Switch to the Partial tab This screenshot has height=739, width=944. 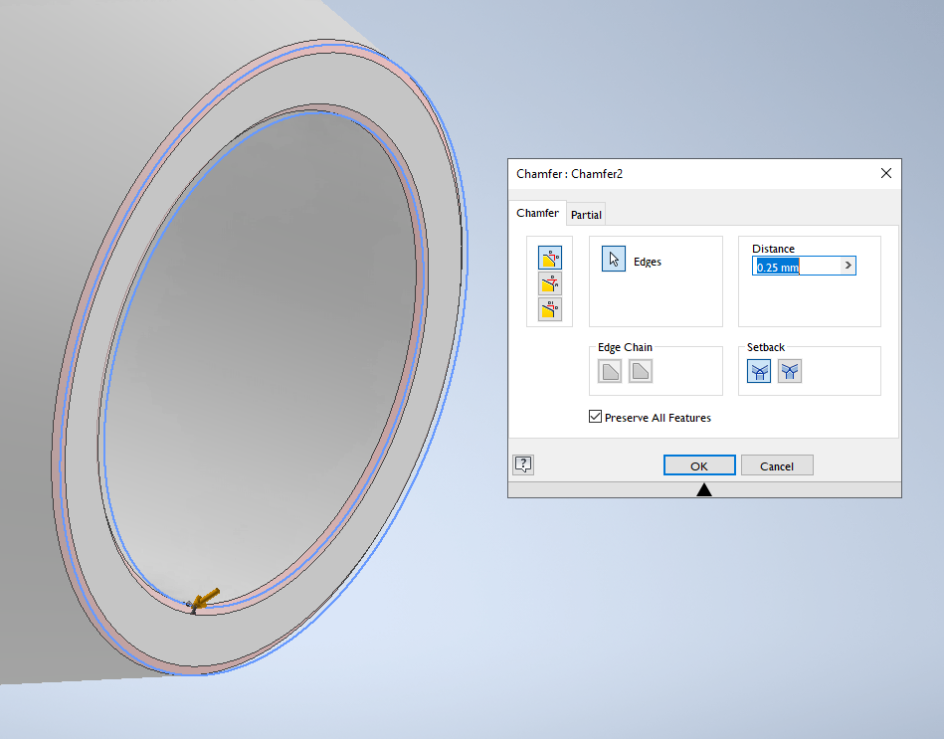point(585,214)
